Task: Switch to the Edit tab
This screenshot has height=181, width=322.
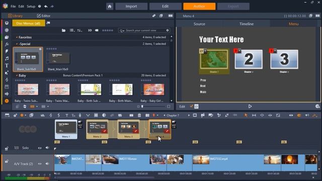Action: click(165, 7)
